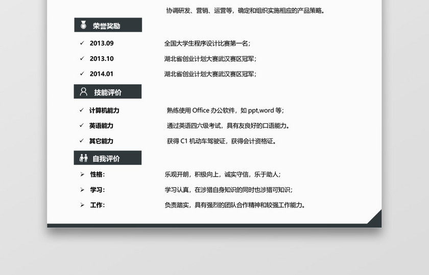Click the date 2014.01
The height and width of the screenshot is (275, 429).
(x=101, y=74)
